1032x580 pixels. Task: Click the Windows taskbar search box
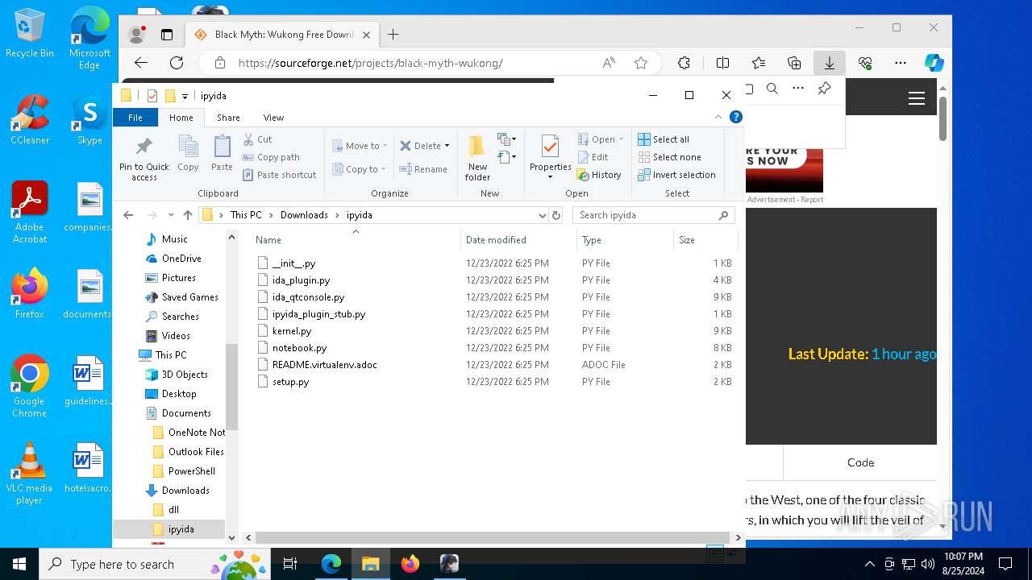(156, 564)
